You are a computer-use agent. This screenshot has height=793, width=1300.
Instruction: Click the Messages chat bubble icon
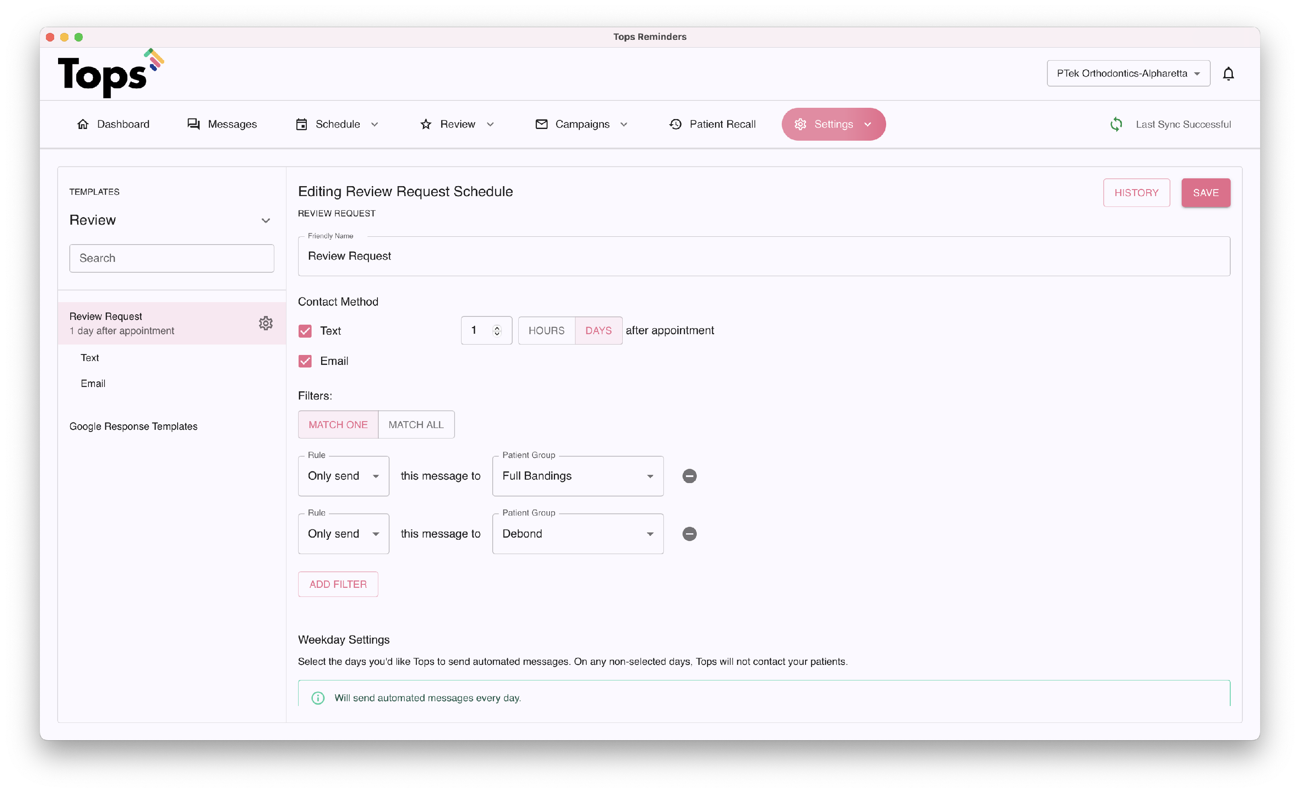click(x=194, y=124)
